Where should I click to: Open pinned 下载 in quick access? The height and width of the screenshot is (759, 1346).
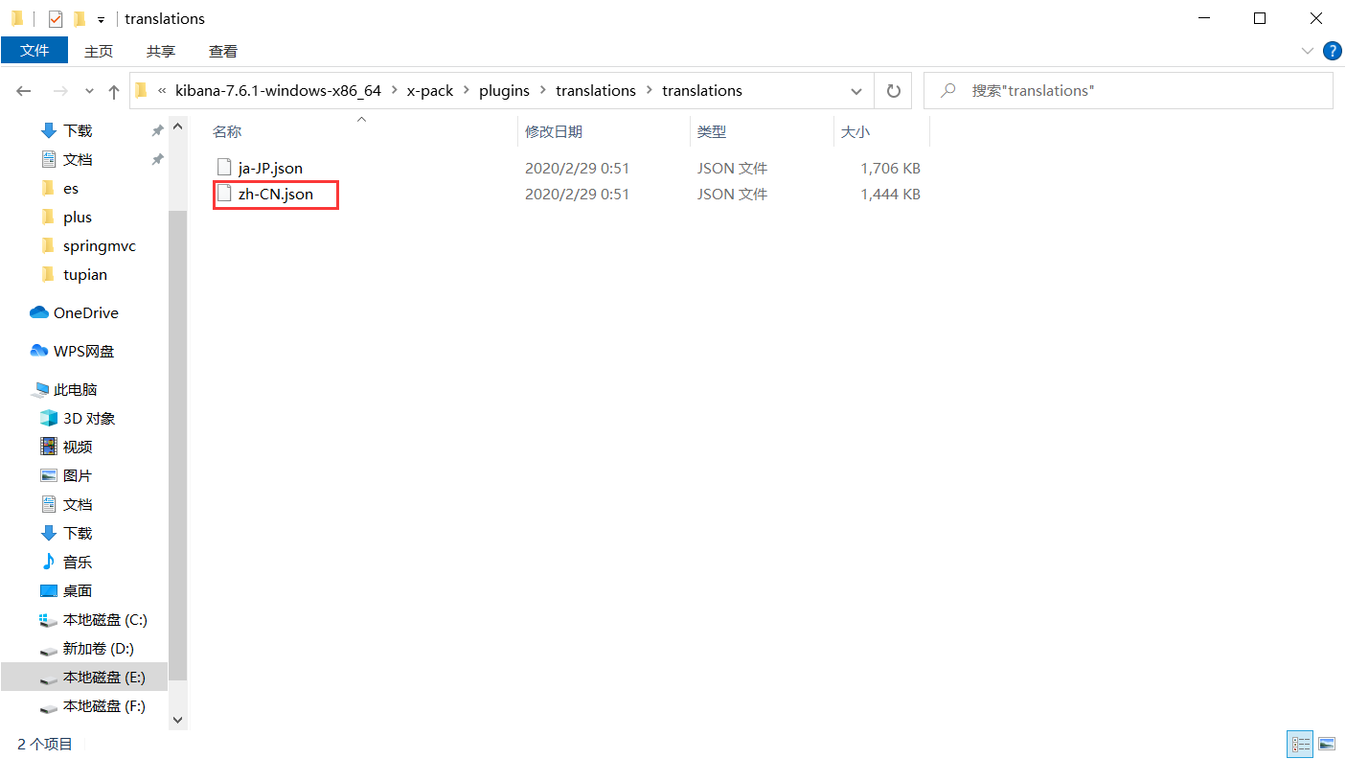(x=78, y=130)
